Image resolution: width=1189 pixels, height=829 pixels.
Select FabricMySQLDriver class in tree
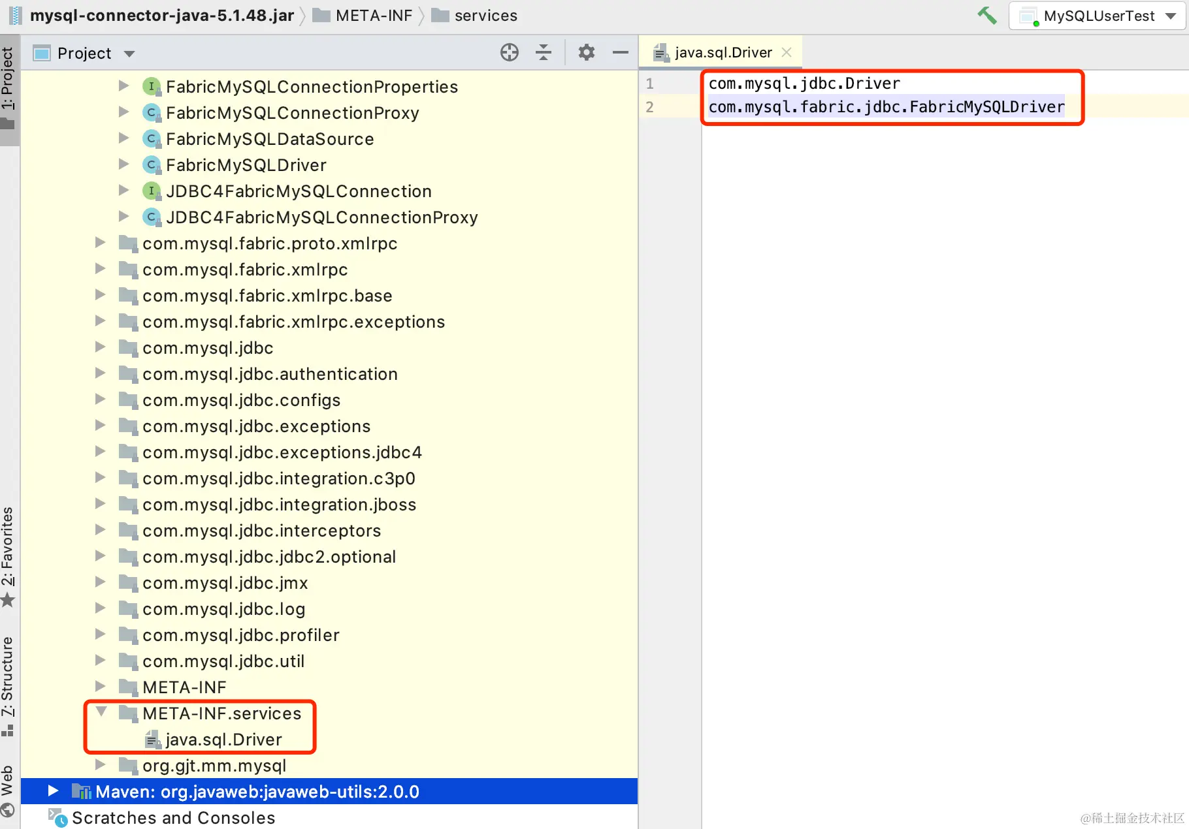(x=246, y=165)
